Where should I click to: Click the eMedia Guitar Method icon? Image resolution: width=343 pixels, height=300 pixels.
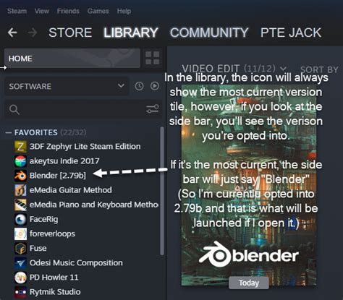pyautogui.click(x=20, y=190)
